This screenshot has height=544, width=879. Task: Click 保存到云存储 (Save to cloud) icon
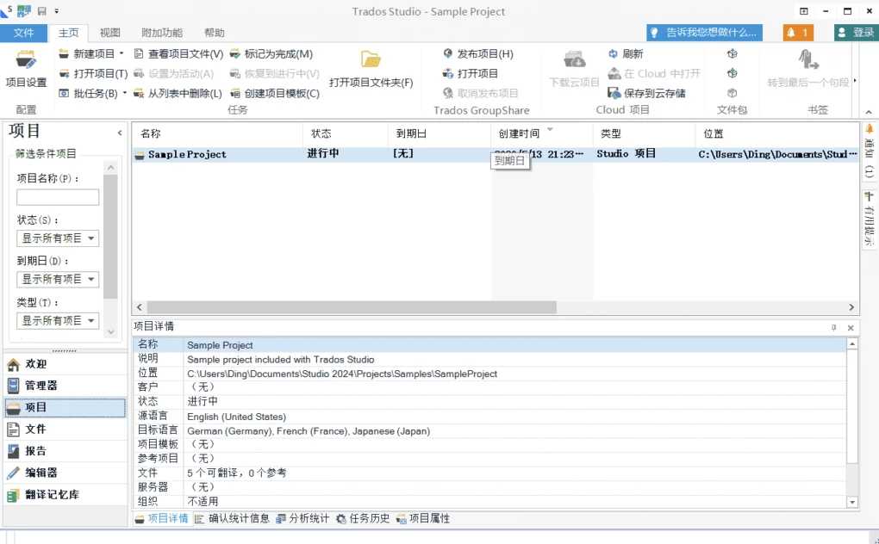pyautogui.click(x=614, y=93)
